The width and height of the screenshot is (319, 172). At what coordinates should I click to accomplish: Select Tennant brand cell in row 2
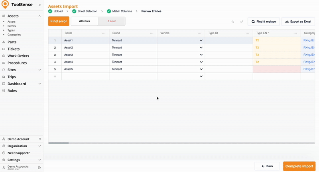[x=133, y=47]
